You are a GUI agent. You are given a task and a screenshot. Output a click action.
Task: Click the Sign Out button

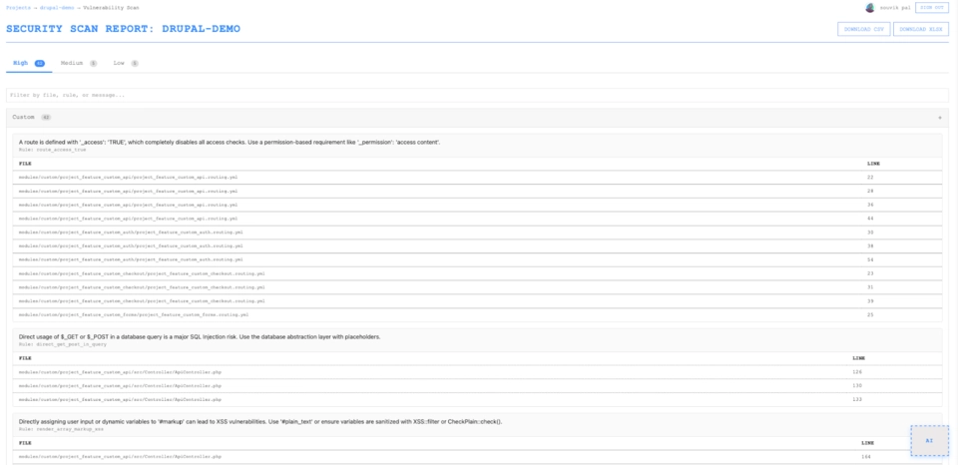(x=932, y=8)
